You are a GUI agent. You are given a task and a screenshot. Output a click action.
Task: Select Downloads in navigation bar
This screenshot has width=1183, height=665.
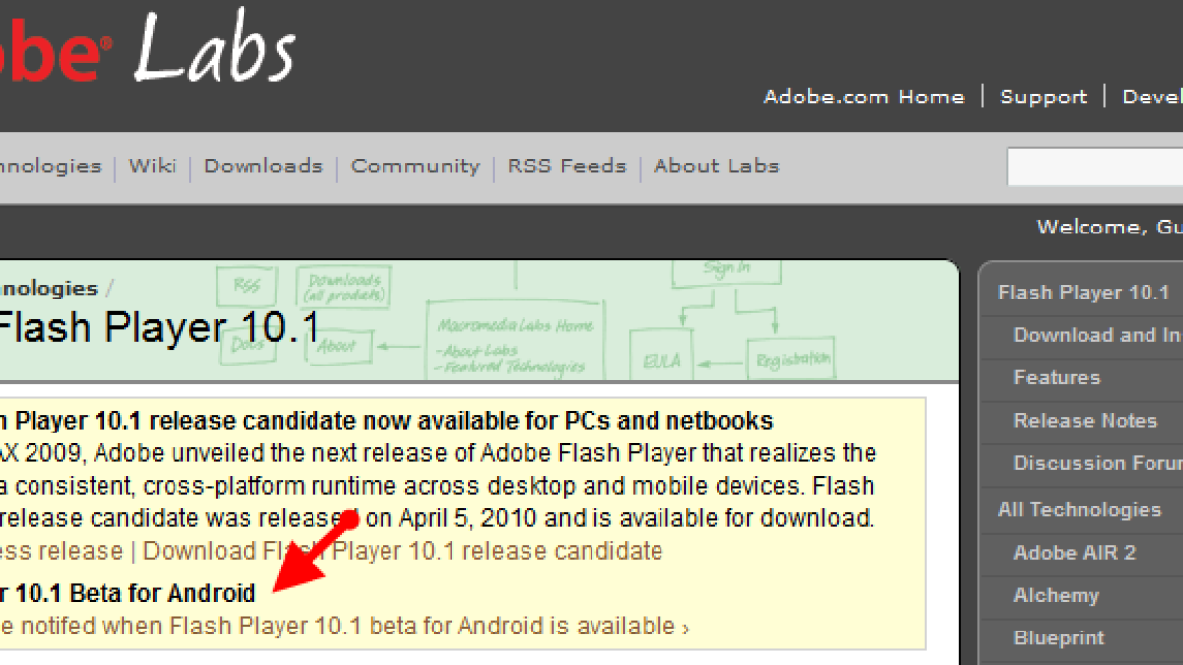263,166
